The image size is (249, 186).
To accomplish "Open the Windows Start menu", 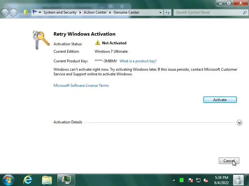I will point(8,180).
